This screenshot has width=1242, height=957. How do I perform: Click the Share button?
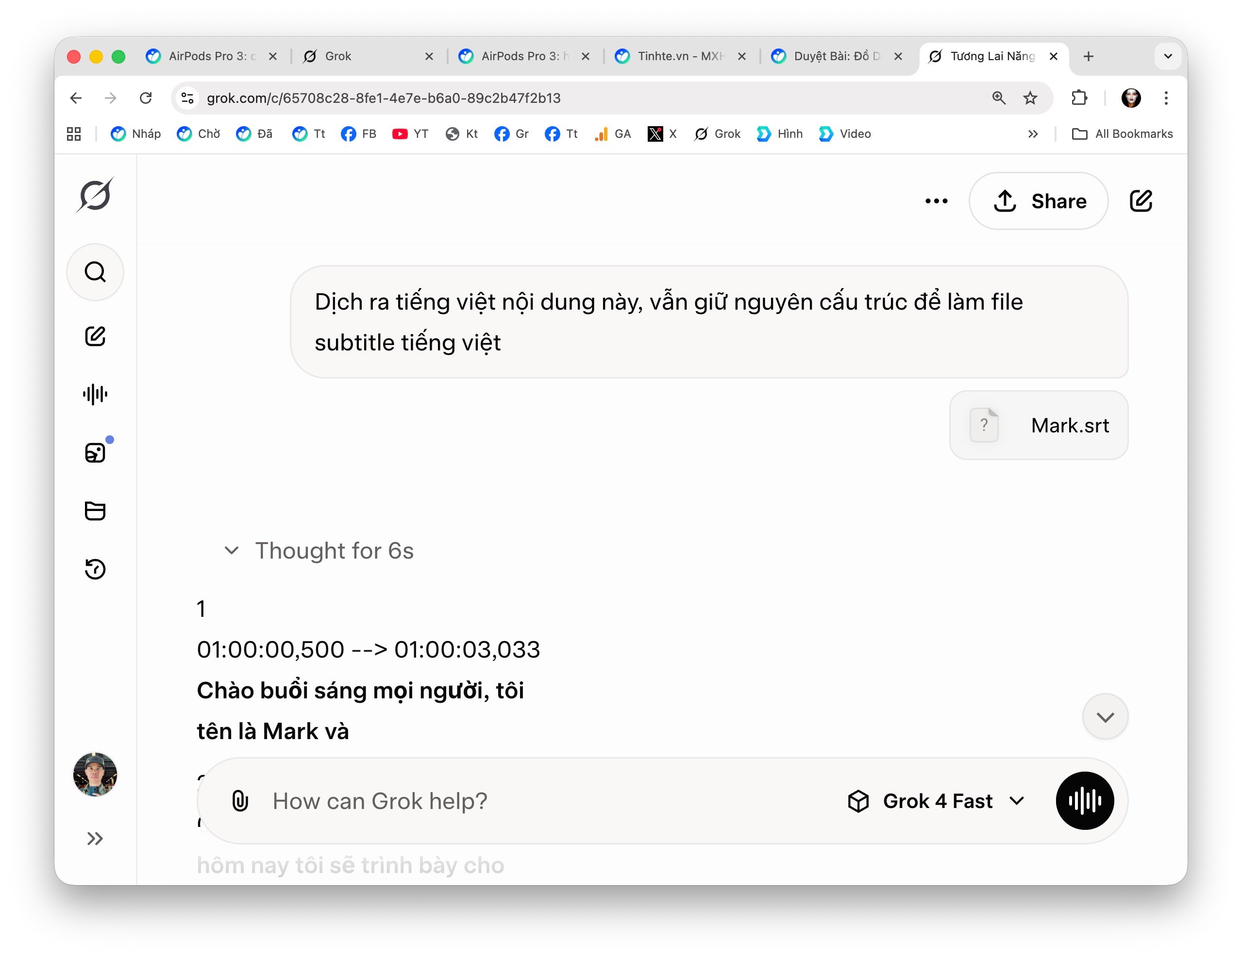pyautogui.click(x=1039, y=201)
